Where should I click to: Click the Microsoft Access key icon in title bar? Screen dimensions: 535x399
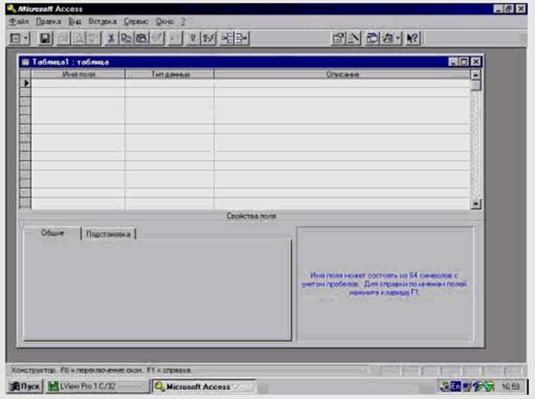tap(12, 9)
